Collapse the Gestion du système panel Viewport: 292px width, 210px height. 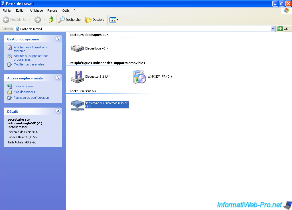(58, 39)
